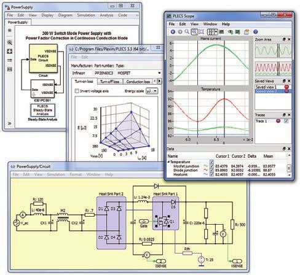Delete Trace 1 using the red minus

[278, 121]
